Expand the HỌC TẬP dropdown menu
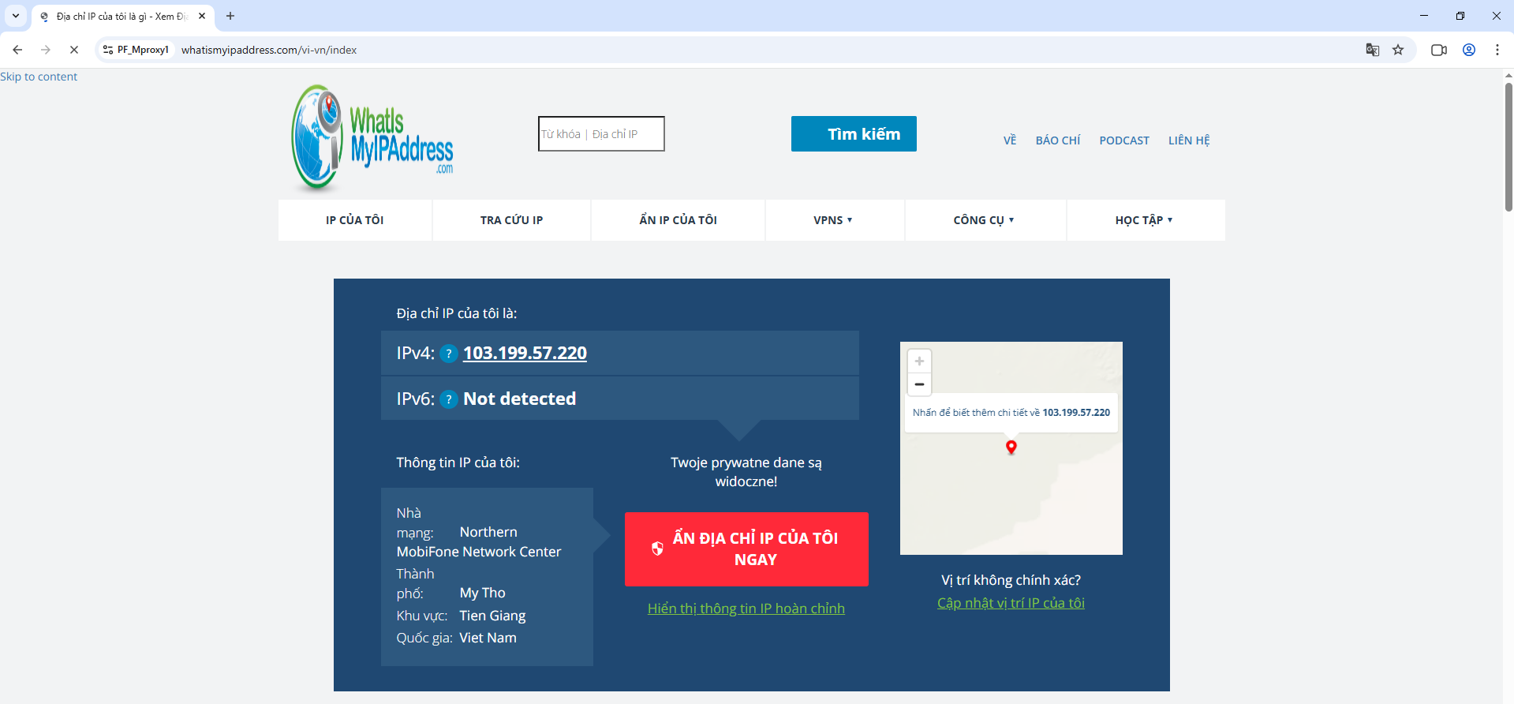The height and width of the screenshot is (704, 1514). coord(1144,220)
